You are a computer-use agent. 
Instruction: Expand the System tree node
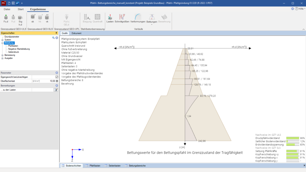point(2,40)
